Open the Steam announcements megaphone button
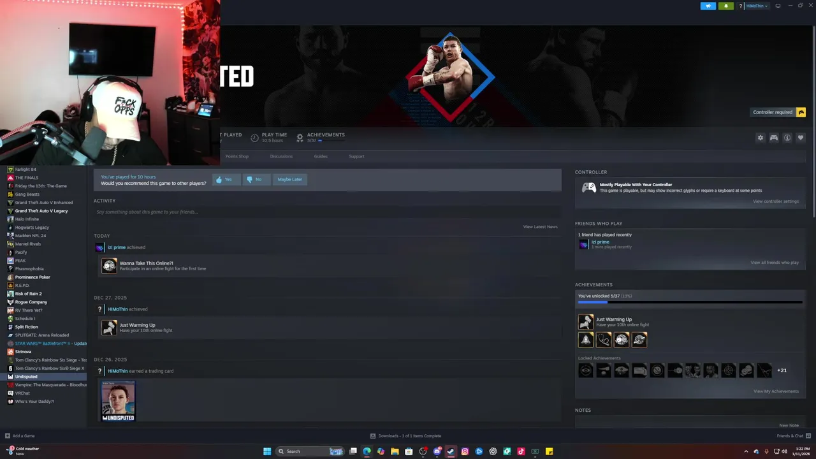This screenshot has height=459, width=816. (x=708, y=6)
